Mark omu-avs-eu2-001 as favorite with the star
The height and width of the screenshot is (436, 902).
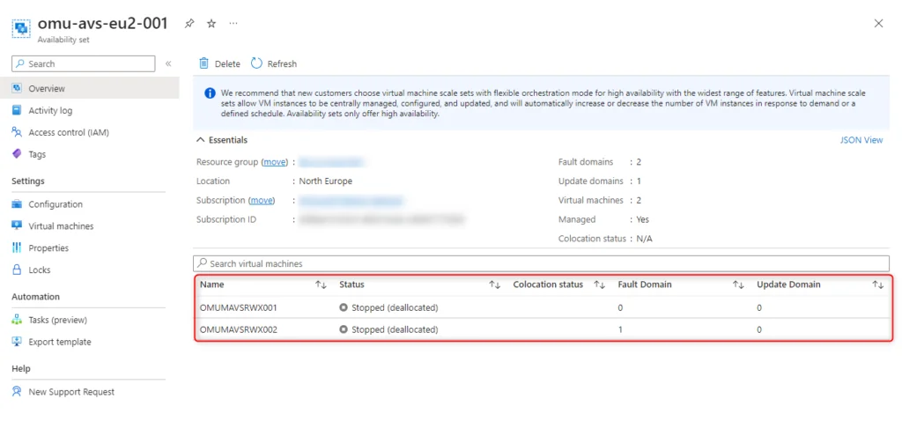tap(211, 24)
